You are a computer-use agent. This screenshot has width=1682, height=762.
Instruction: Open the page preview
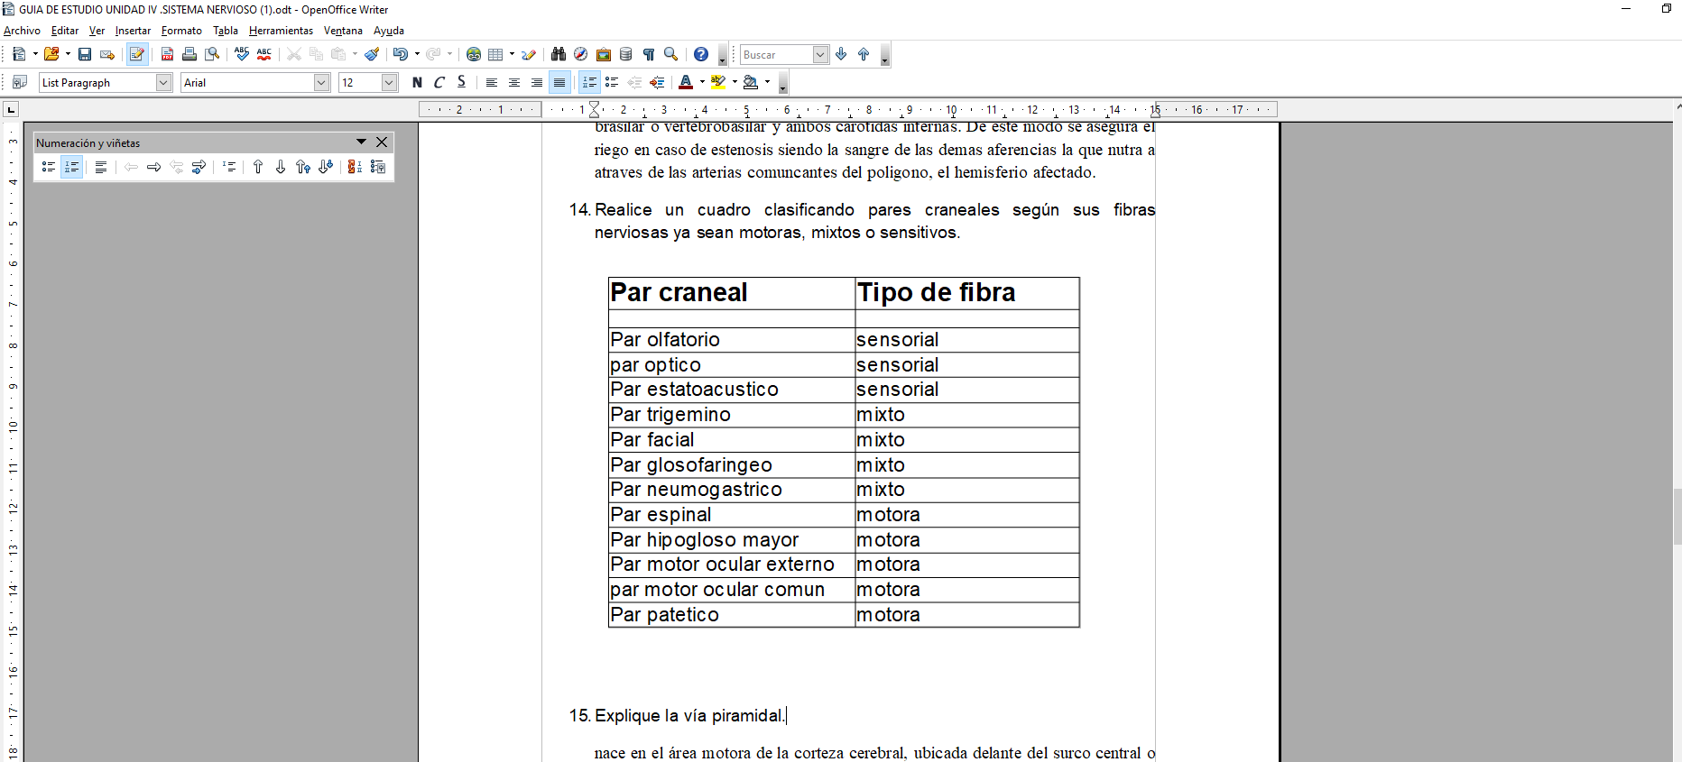click(212, 55)
